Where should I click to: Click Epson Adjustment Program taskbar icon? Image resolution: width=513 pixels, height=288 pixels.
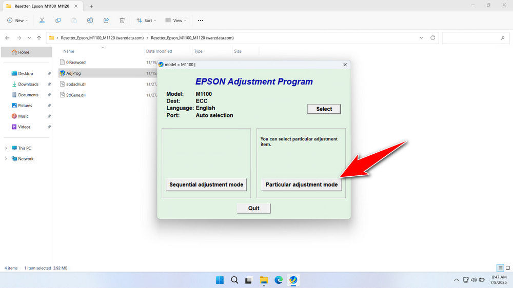click(293, 280)
